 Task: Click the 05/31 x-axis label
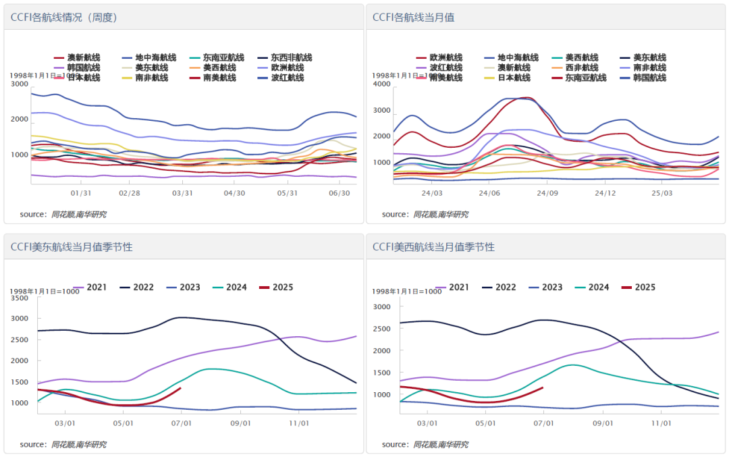288,193
